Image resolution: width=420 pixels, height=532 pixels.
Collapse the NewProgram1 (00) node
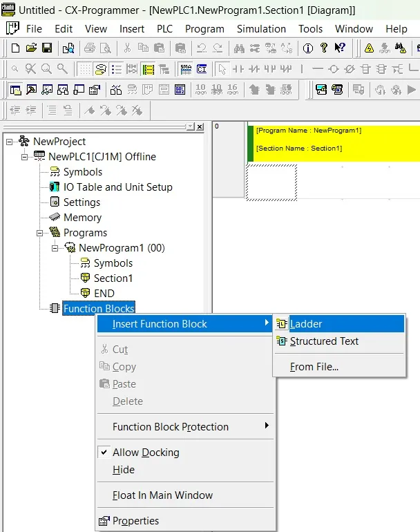[55, 248]
